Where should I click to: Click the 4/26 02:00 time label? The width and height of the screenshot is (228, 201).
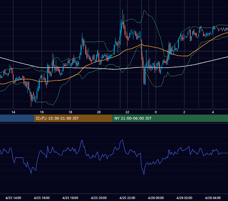coord(184,198)
